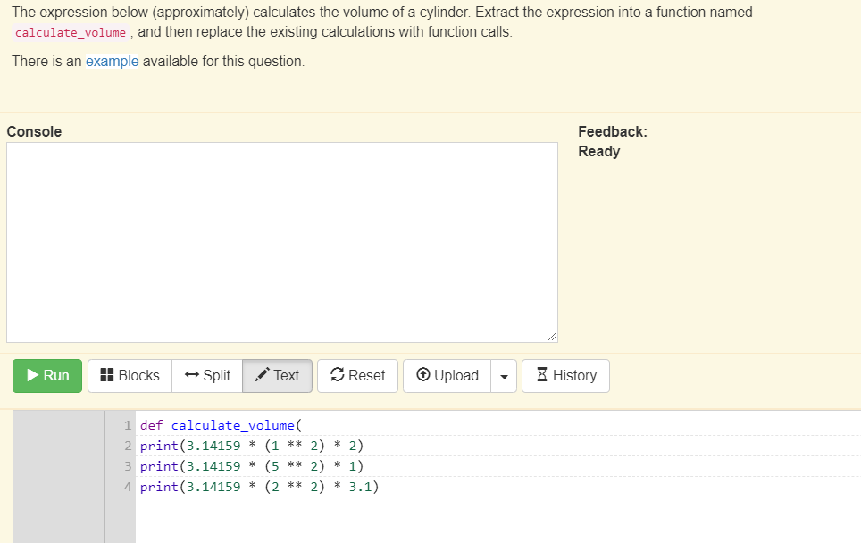Click the Ready status under Feedback
The image size is (861, 543).
tap(598, 152)
